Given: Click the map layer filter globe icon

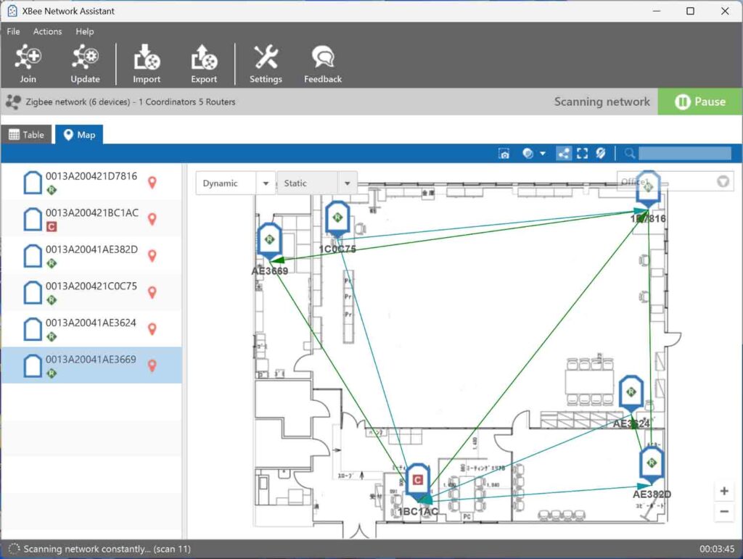Looking at the screenshot, I should tap(528, 154).
